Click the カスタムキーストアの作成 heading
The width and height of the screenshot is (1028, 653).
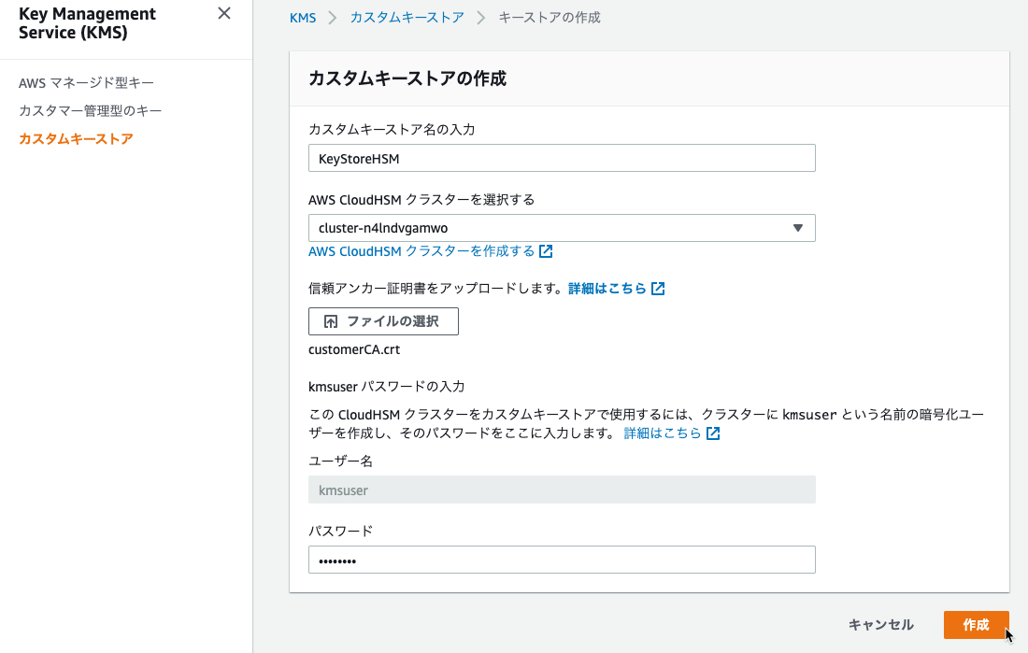(407, 78)
